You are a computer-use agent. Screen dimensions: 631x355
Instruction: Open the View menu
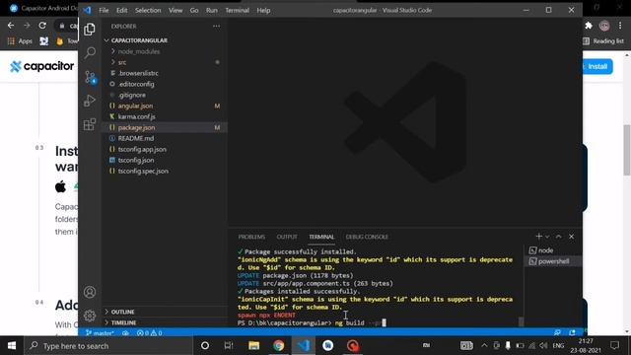(175, 10)
